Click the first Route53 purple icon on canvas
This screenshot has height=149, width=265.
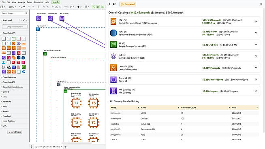click(x=39, y=18)
